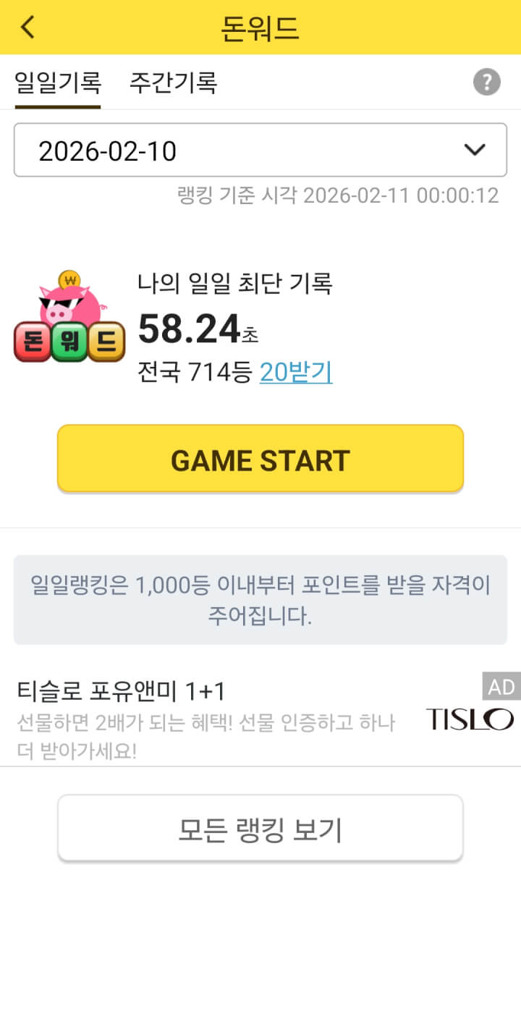Tap the 전국 714등 ranking text

[195, 371]
